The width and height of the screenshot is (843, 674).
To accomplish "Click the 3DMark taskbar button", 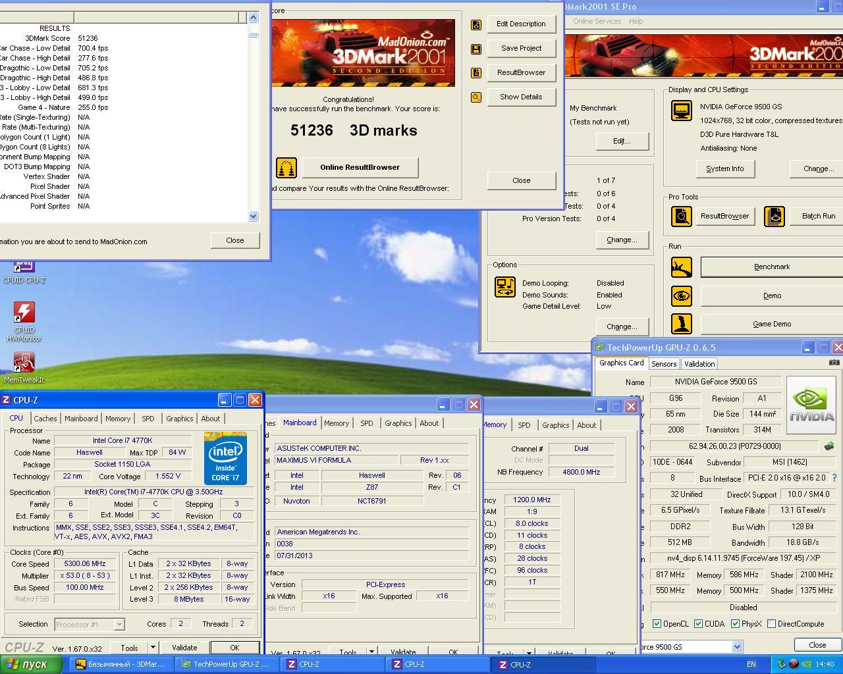I will (121, 664).
